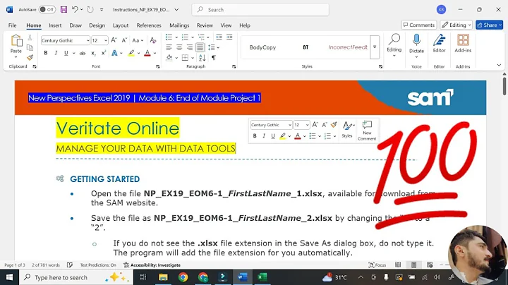Apply the IncorrectFeedback style
Viewport: 508px width, 285px height.
coord(348,47)
